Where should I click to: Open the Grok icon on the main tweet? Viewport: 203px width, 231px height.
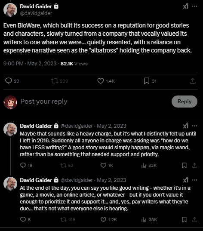(186, 6)
